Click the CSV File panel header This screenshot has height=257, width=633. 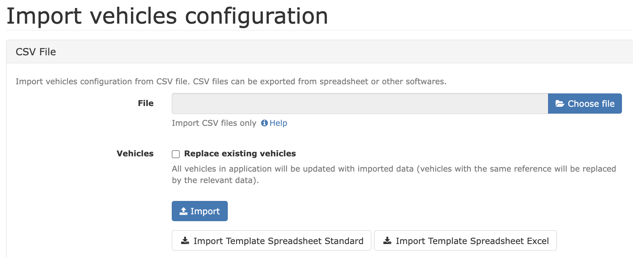[36, 52]
